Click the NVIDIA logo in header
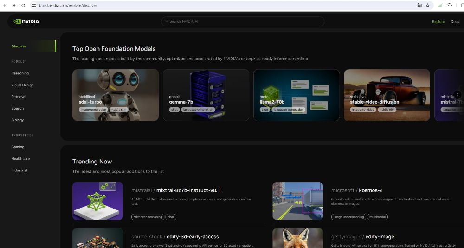Image resolution: width=464 pixels, height=248 pixels. tap(26, 21)
